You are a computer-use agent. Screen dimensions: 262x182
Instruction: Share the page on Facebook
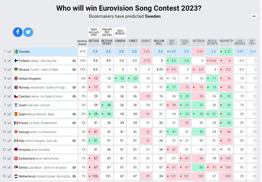point(18,32)
